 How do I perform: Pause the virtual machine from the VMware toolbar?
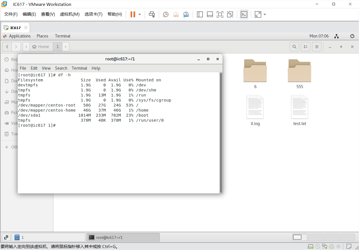[133, 15]
